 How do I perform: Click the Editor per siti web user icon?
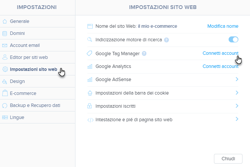coord(5,57)
